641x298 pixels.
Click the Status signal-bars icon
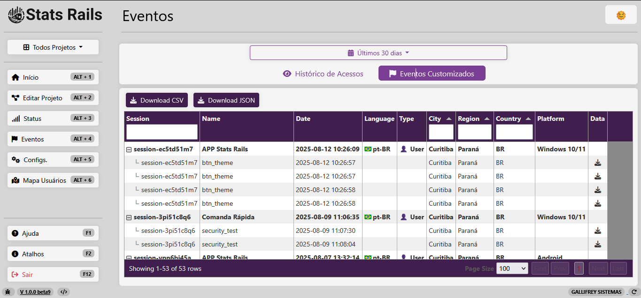pos(16,119)
